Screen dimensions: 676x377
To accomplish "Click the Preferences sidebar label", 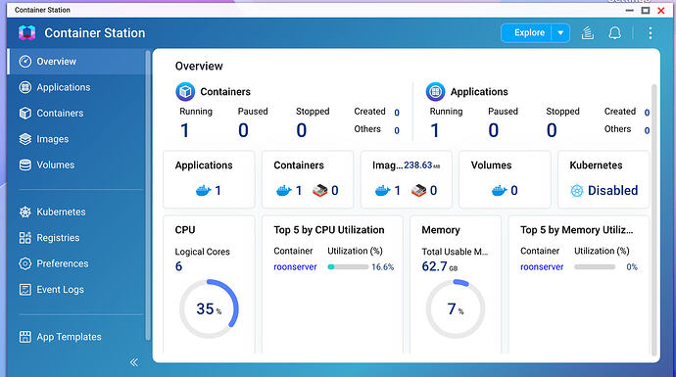I will click(x=63, y=263).
